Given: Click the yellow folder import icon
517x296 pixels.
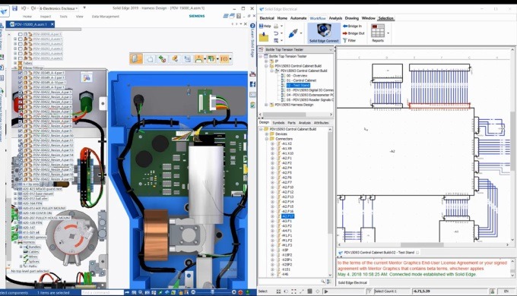Looking at the screenshot, I should tap(264, 37).
